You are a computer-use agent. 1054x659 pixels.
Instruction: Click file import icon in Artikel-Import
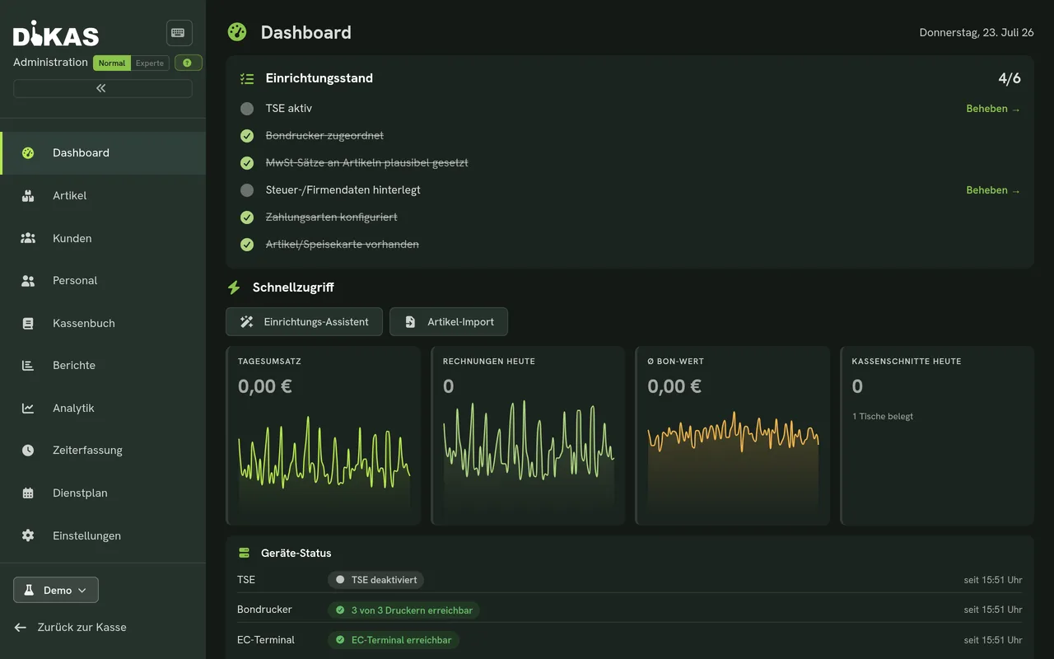(x=410, y=322)
